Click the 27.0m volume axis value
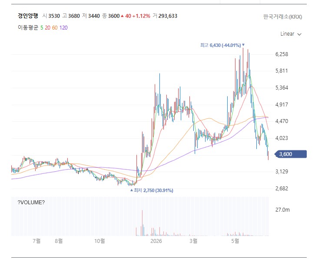 [282, 210]
